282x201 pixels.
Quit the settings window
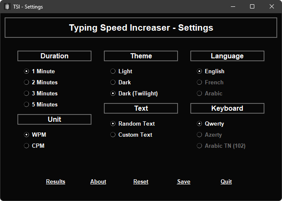(x=226, y=182)
